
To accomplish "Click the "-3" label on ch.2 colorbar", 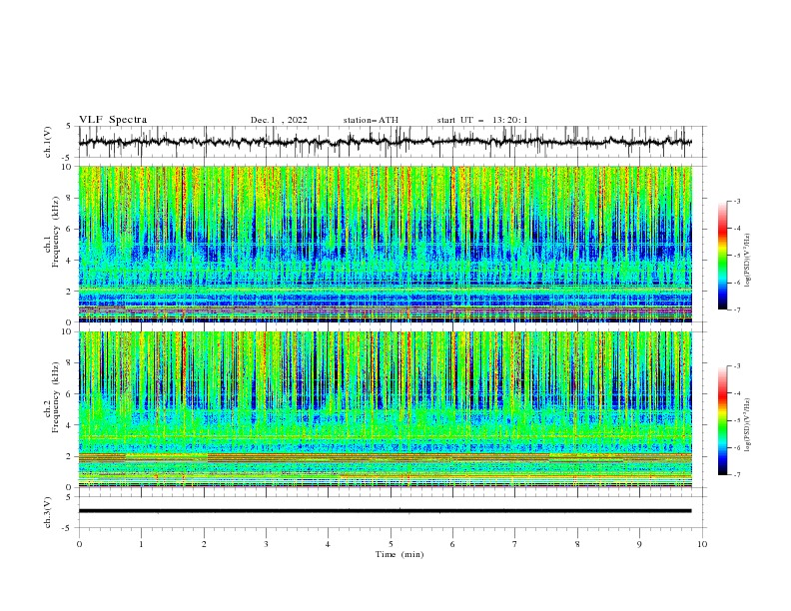I will (737, 366).
